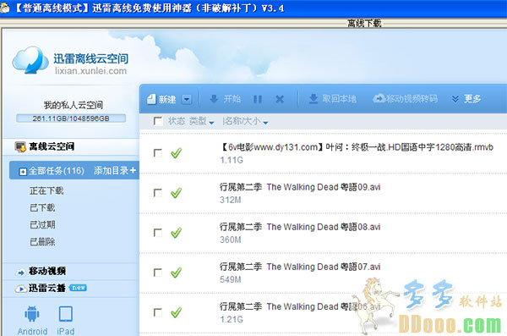Click the iPad tablet icon
This screenshot has width=507, height=336.
66,314
